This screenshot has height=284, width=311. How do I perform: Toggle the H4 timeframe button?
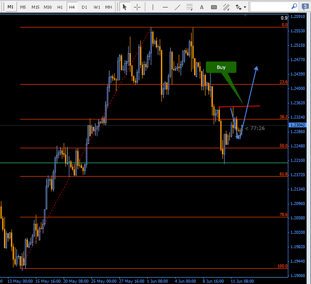click(72, 7)
